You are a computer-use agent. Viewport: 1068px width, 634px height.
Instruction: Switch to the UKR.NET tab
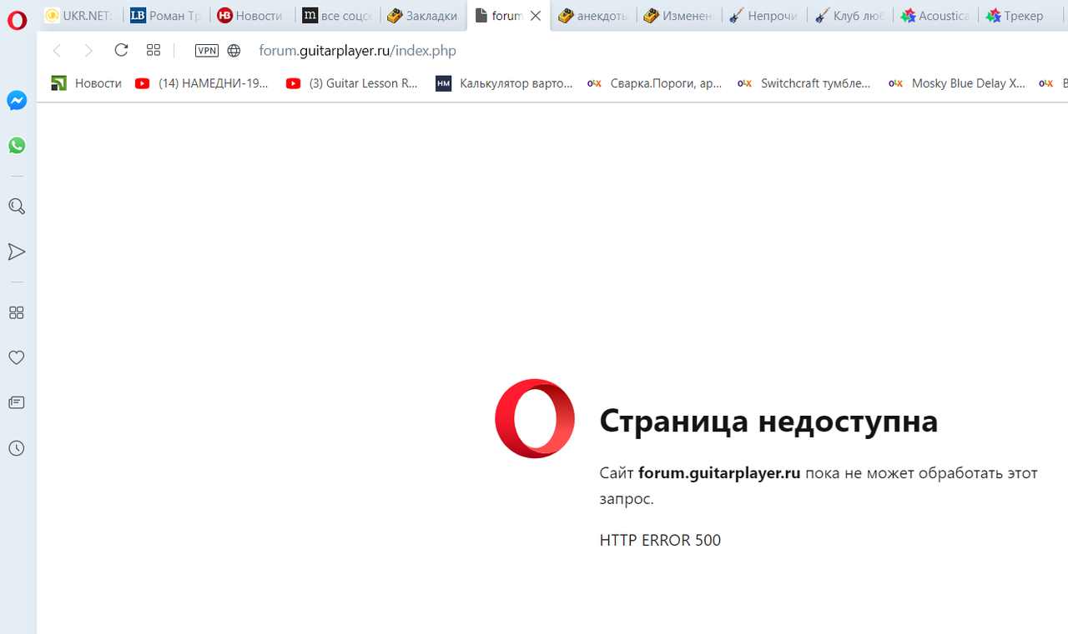tap(81, 16)
